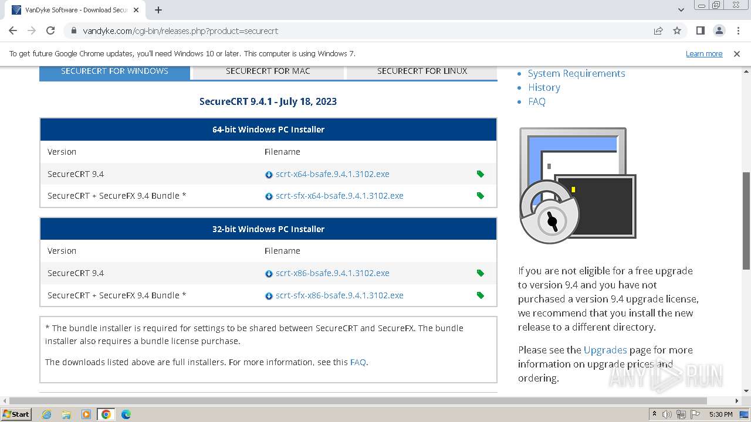Open the FAQ link in sidebar

[x=536, y=101]
